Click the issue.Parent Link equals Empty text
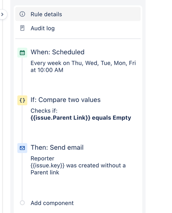 click(x=81, y=118)
